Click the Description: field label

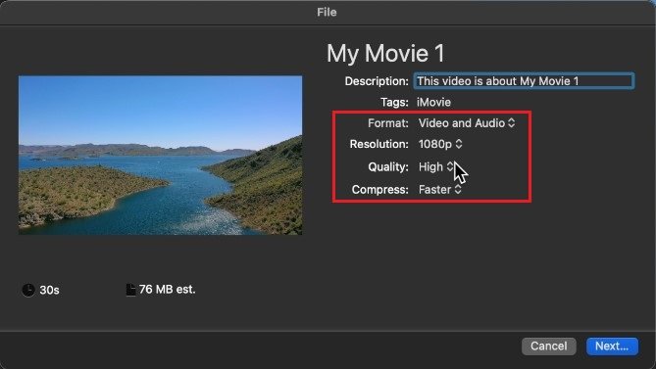(377, 81)
